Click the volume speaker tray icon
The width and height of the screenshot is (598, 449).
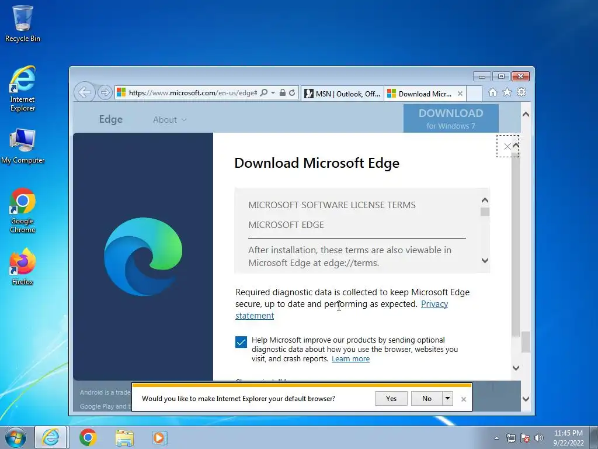(539, 438)
